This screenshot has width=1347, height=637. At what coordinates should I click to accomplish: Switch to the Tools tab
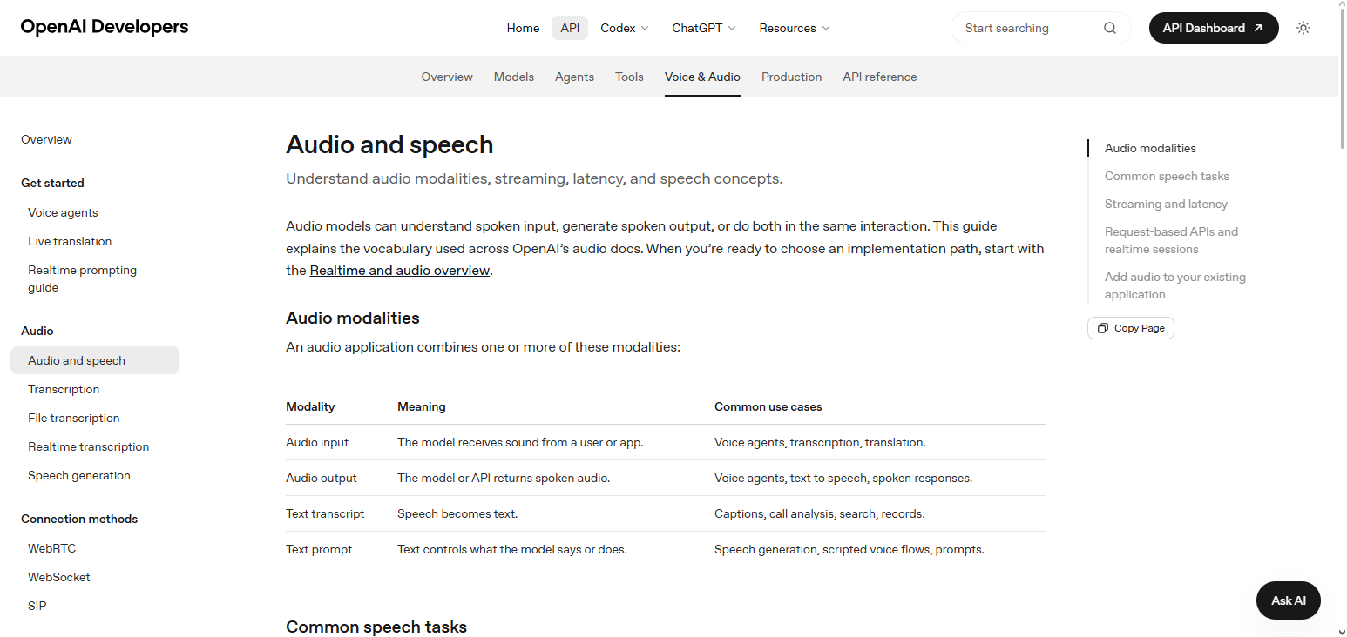pos(629,77)
